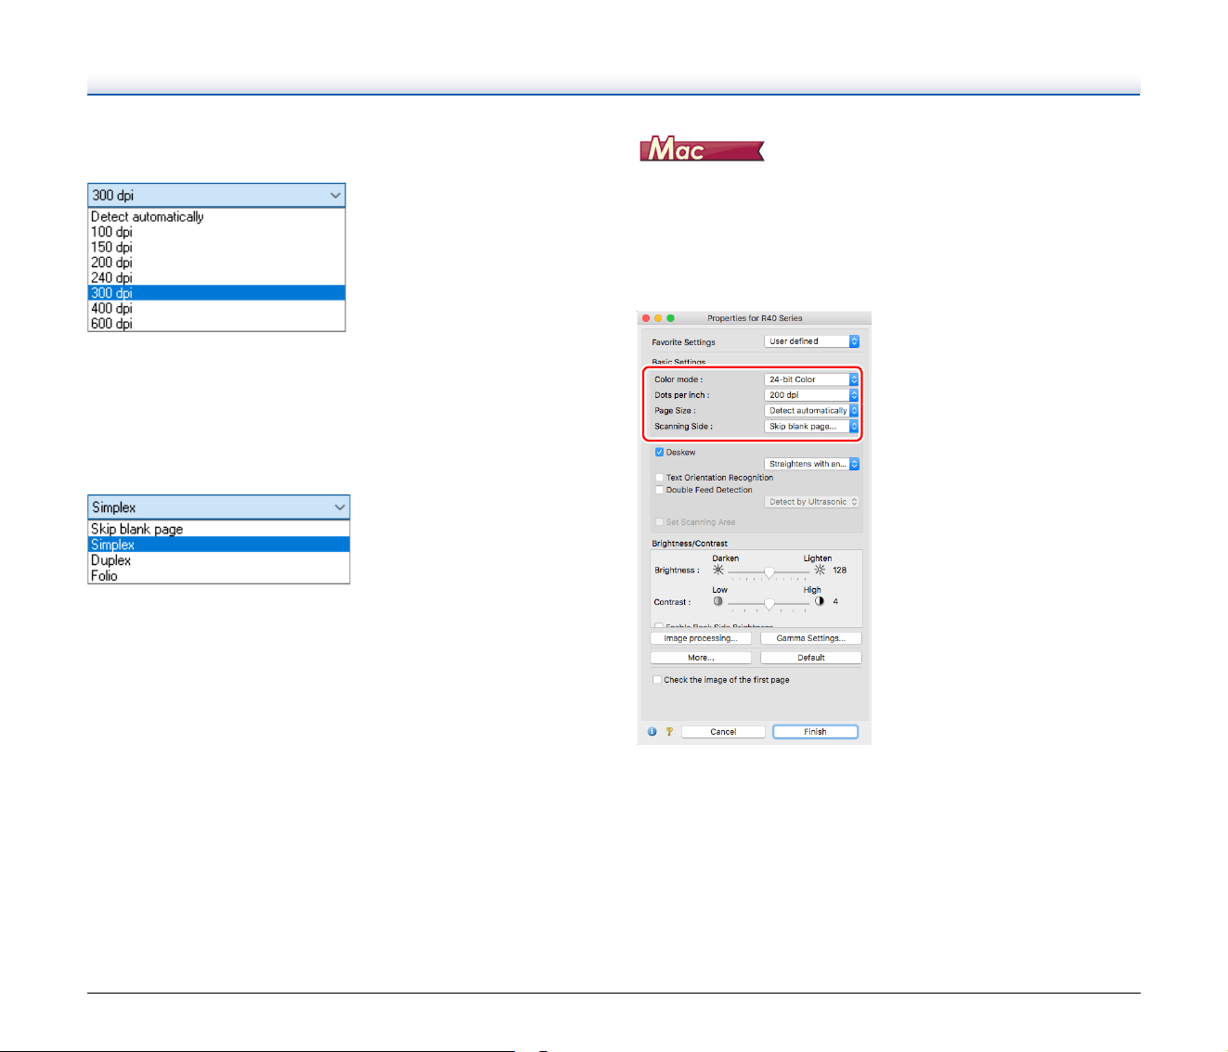1228x1052 pixels.
Task: Open the Page Size Detect automatically dropdown
Action: [x=812, y=411]
